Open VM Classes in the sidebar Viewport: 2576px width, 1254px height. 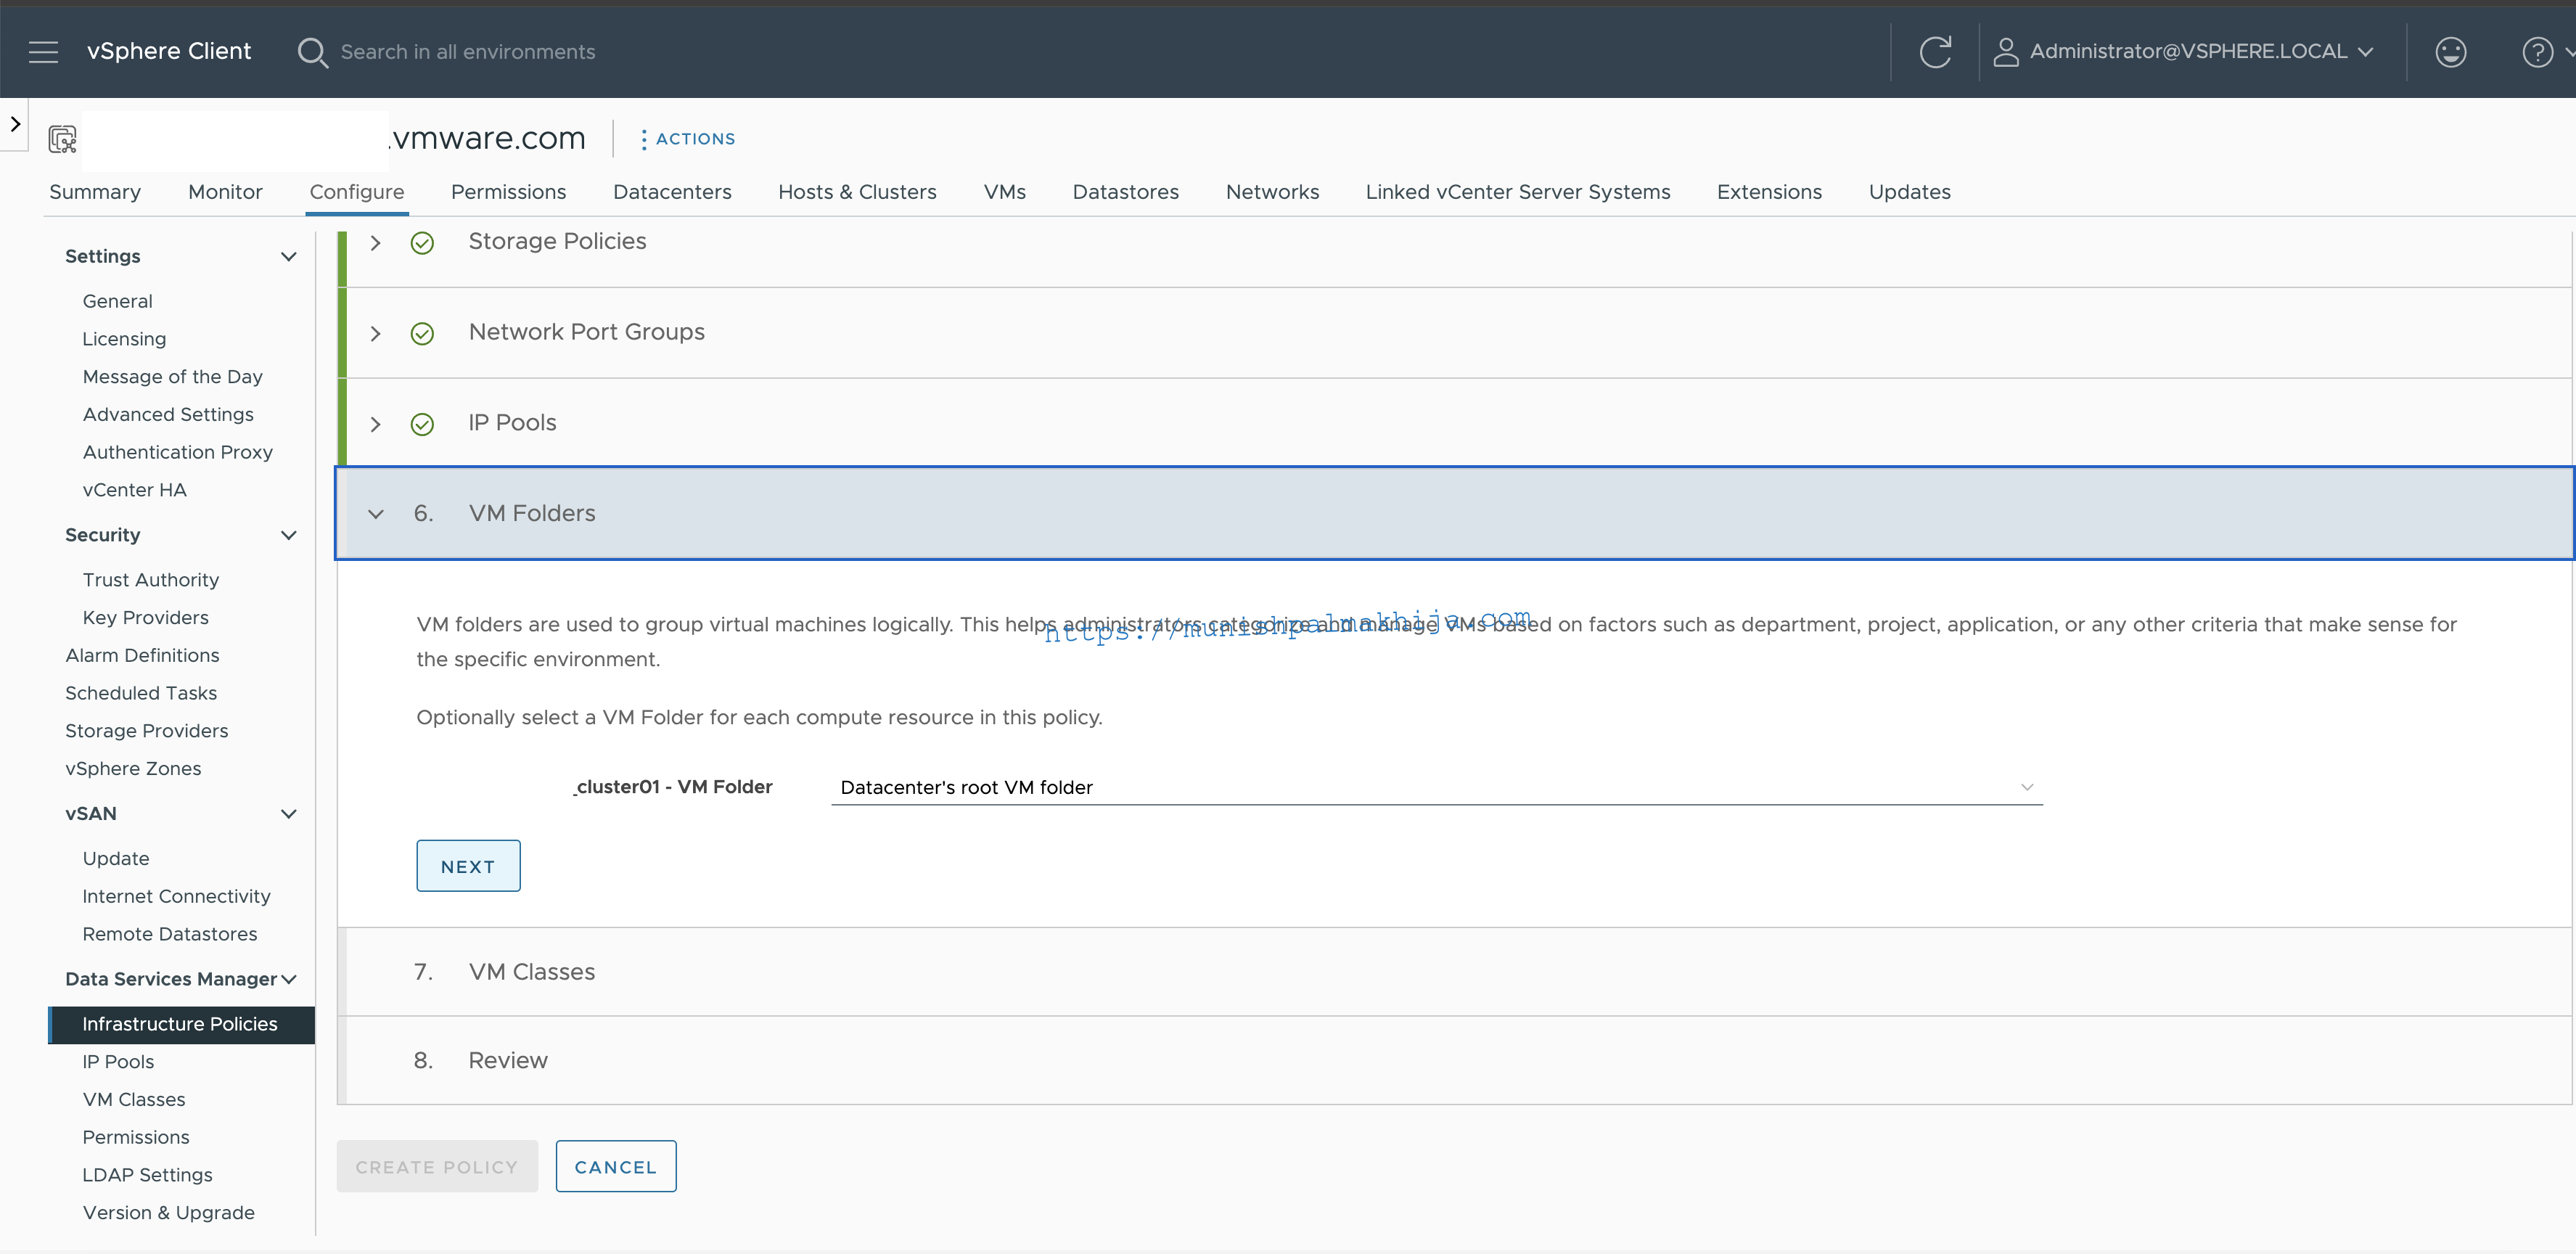pyautogui.click(x=134, y=1100)
